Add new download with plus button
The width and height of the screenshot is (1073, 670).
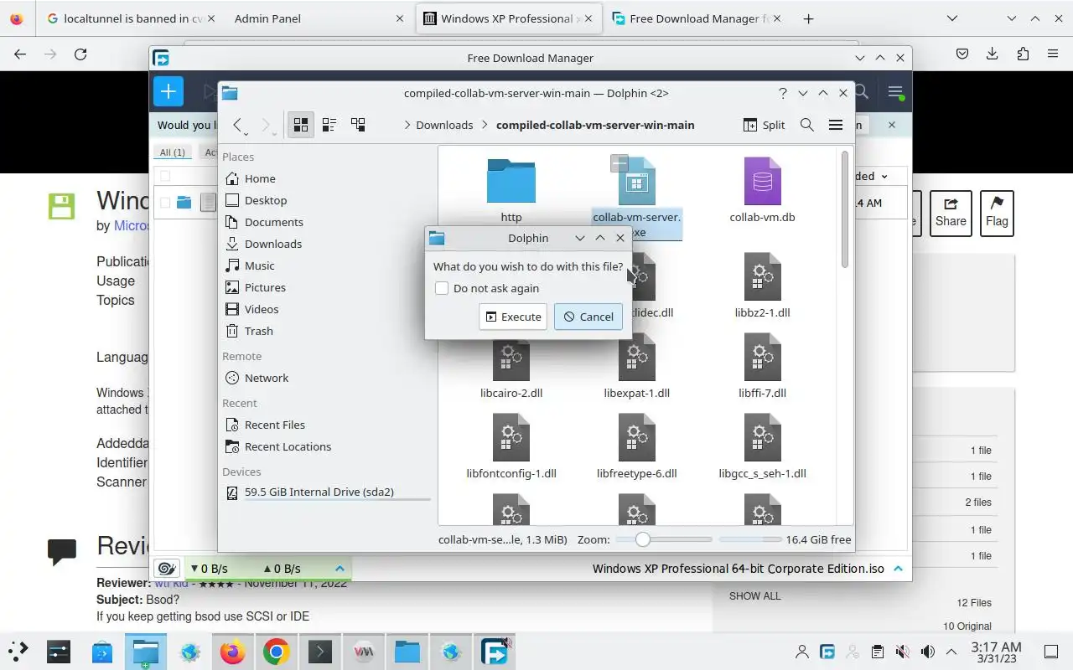click(x=168, y=91)
